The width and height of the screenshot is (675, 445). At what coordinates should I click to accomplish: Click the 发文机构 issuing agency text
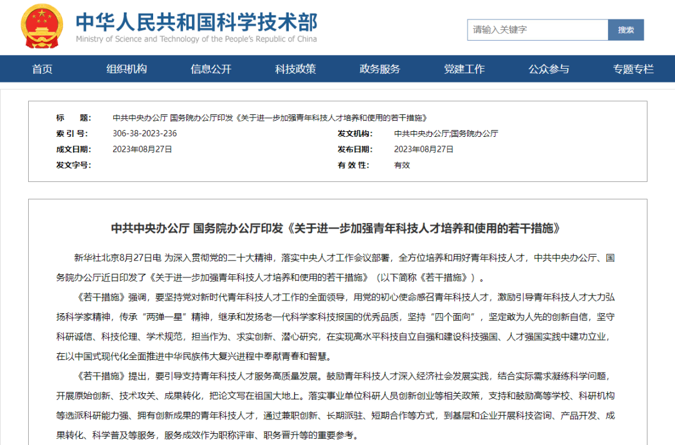point(445,133)
